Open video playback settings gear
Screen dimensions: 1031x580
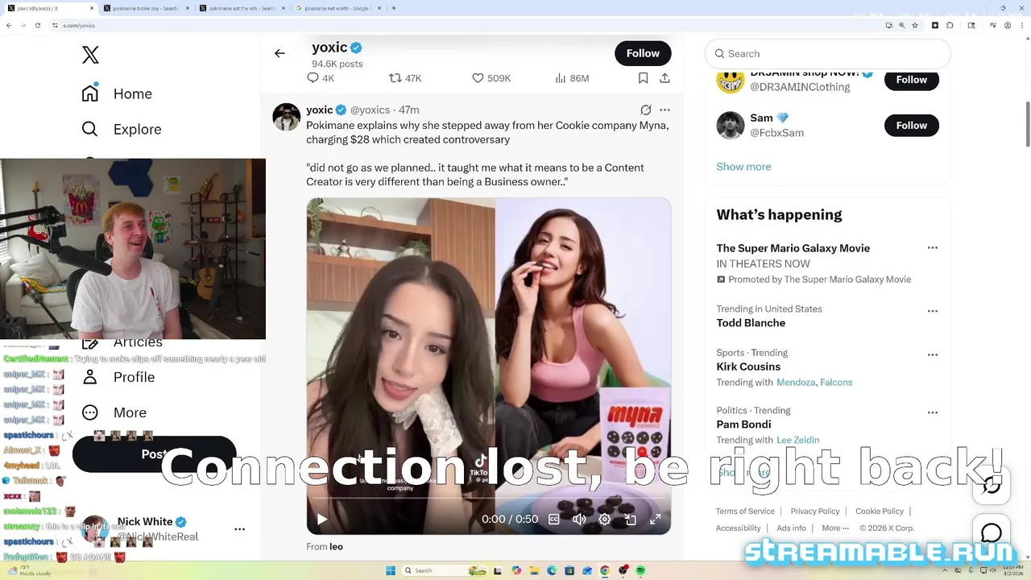605,520
